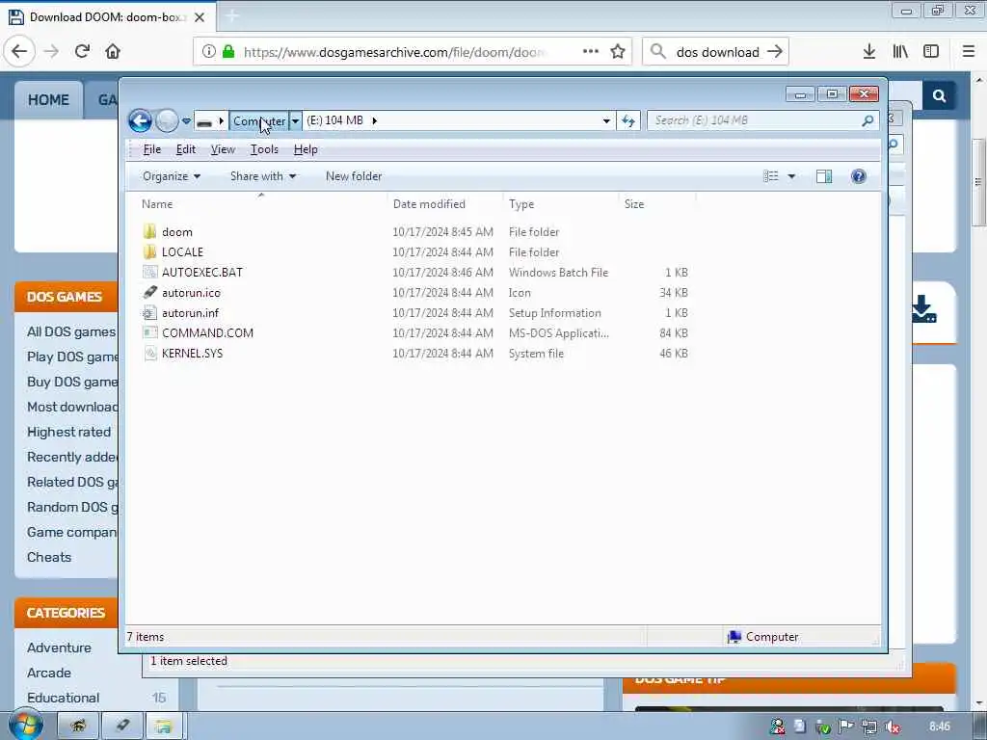Select the doom folder icon

149,231
